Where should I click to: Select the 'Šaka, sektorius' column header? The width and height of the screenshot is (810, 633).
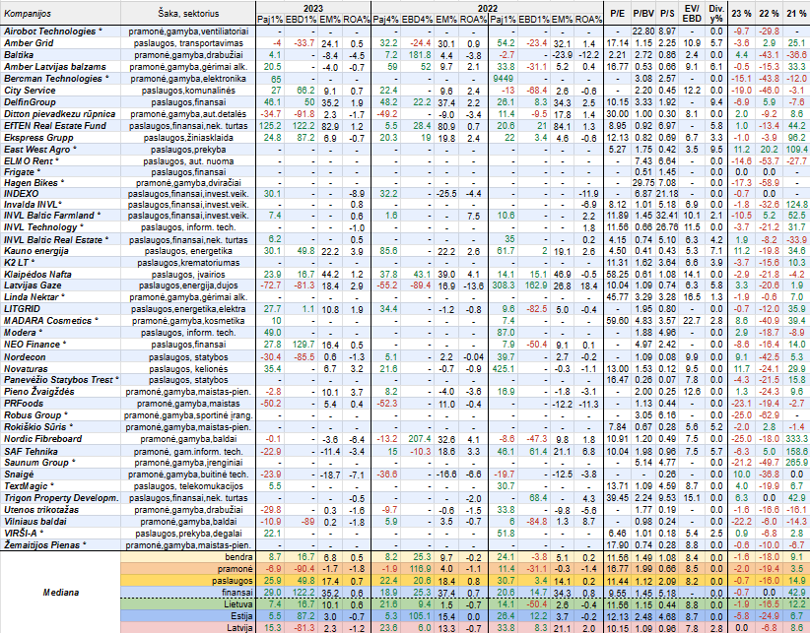(188, 14)
